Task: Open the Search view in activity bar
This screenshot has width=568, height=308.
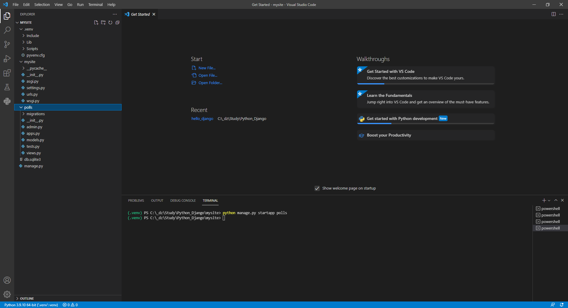Action: point(7,30)
